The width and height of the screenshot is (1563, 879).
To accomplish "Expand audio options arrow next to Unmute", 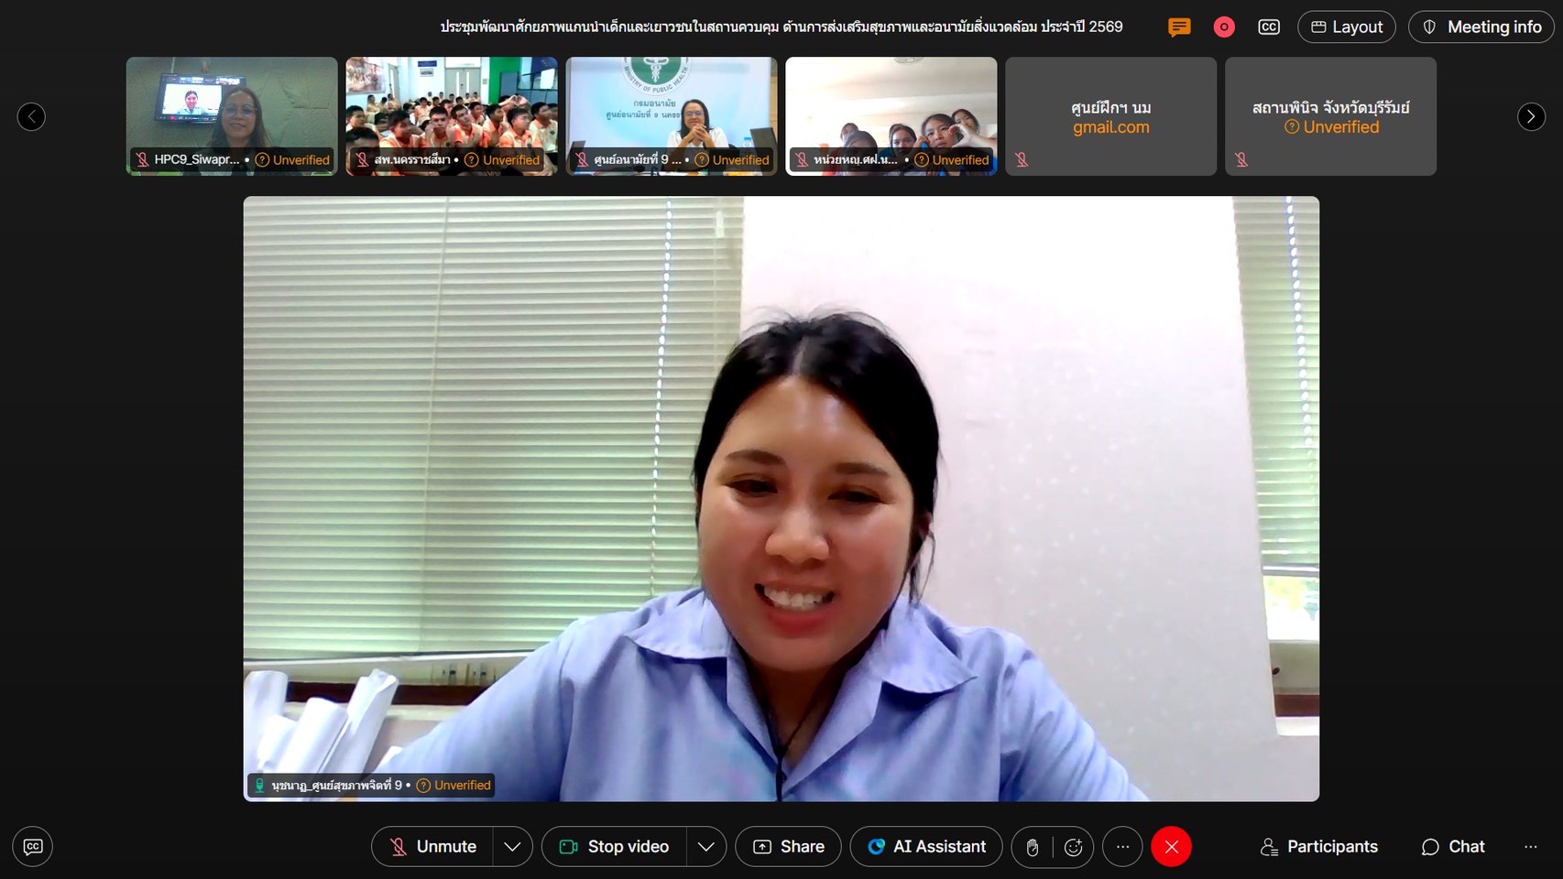I will point(513,847).
